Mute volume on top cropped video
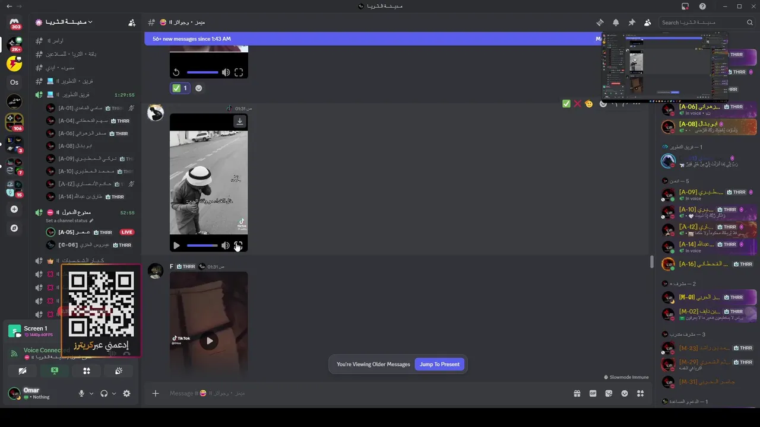760x427 pixels. point(226,72)
